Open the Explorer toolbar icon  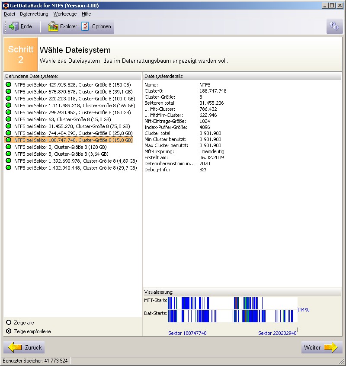(53, 26)
